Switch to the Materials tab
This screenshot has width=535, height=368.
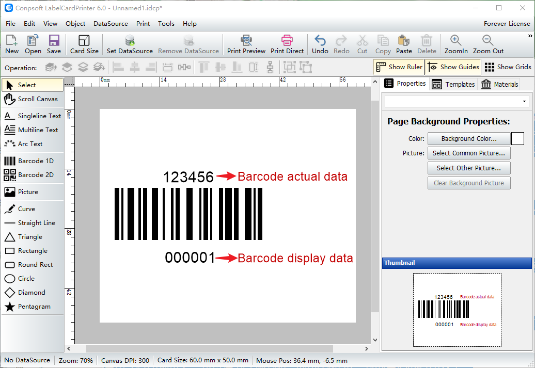click(x=499, y=84)
